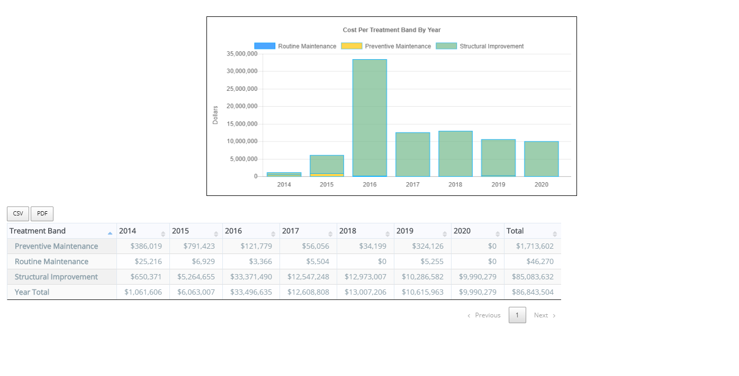
Task: Click the sort icon in 2014 column
Action: click(x=163, y=234)
